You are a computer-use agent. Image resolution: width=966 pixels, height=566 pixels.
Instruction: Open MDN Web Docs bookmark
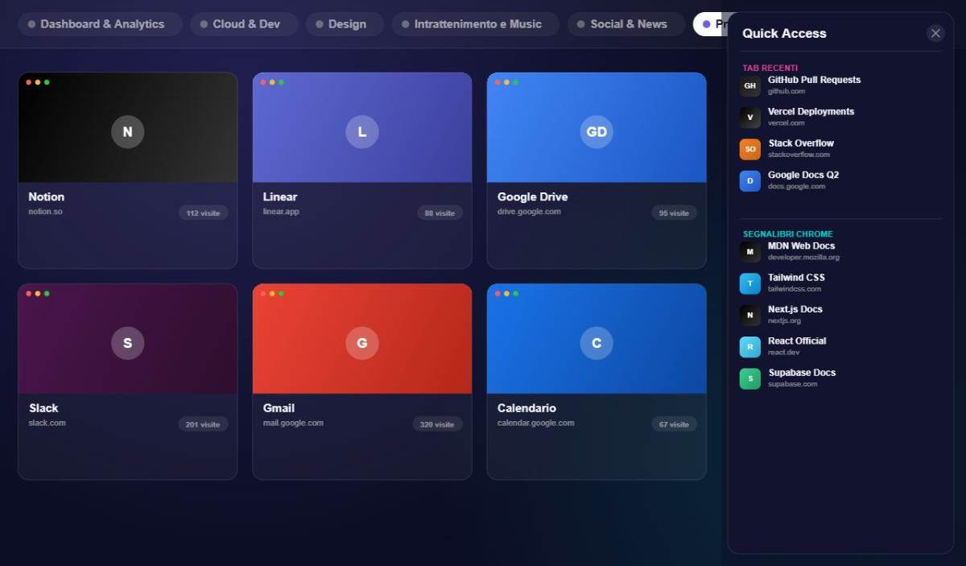(840, 251)
